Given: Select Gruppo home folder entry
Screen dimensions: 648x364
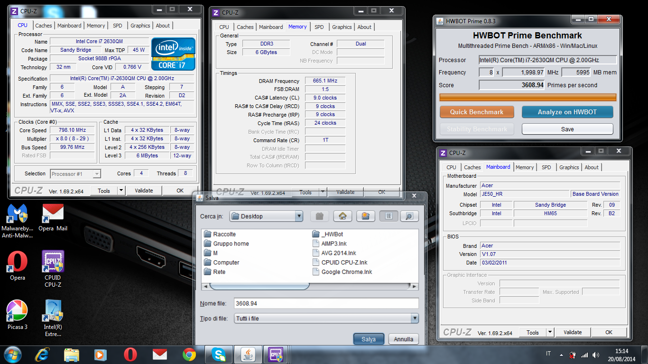Looking at the screenshot, I should click(226, 244).
